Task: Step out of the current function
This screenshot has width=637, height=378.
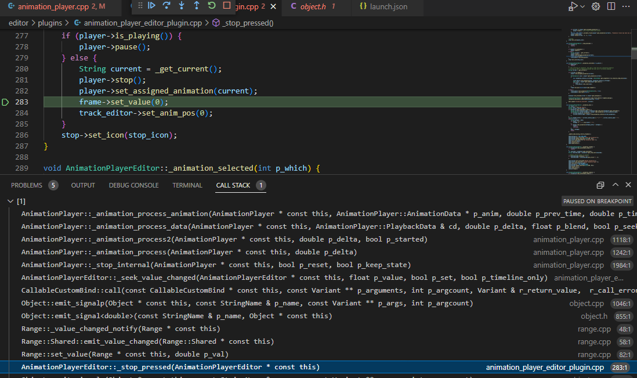Action: click(x=197, y=6)
